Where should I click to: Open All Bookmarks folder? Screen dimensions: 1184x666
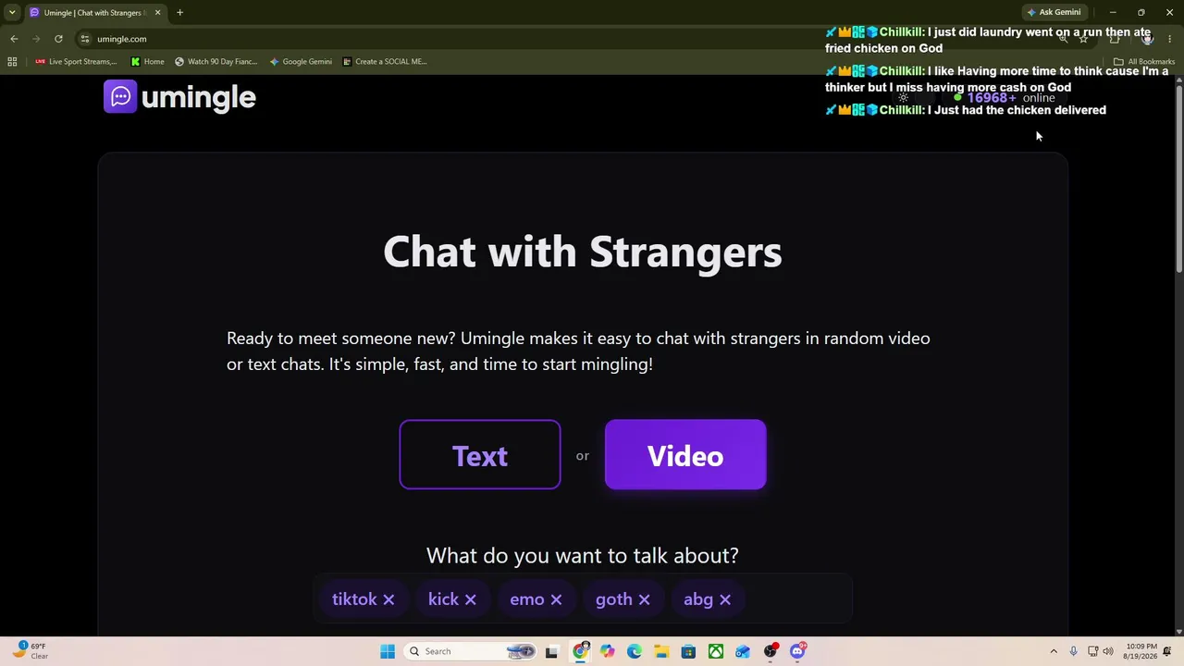[1144, 62]
